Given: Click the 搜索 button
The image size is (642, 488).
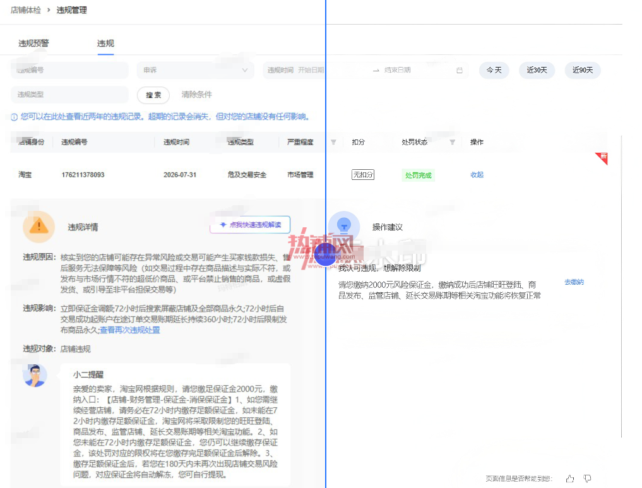Looking at the screenshot, I should pos(153,95).
